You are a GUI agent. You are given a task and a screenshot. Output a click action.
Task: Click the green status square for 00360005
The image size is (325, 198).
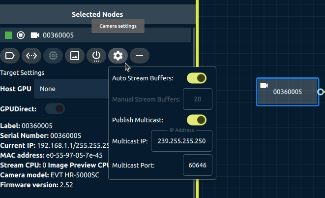coord(8,35)
